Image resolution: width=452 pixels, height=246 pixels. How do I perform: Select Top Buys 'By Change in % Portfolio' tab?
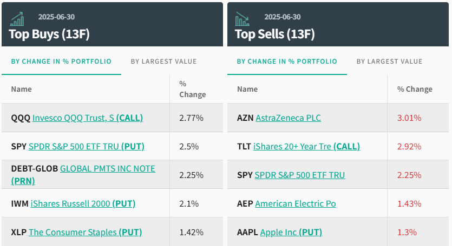[x=61, y=61]
